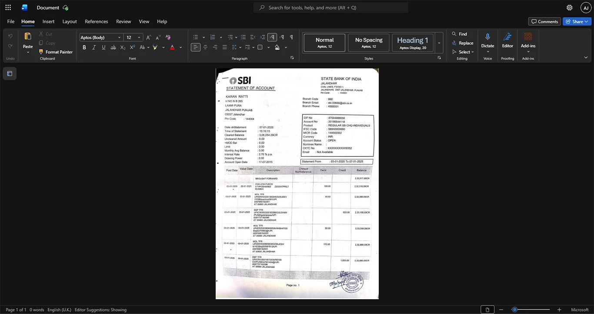Screen dimensions: 594x314
Task: Apply the No Spacing style
Action: 369,43
